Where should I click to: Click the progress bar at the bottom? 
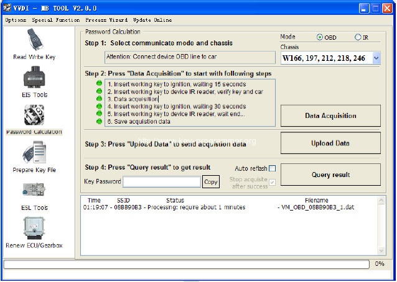pos(187,265)
